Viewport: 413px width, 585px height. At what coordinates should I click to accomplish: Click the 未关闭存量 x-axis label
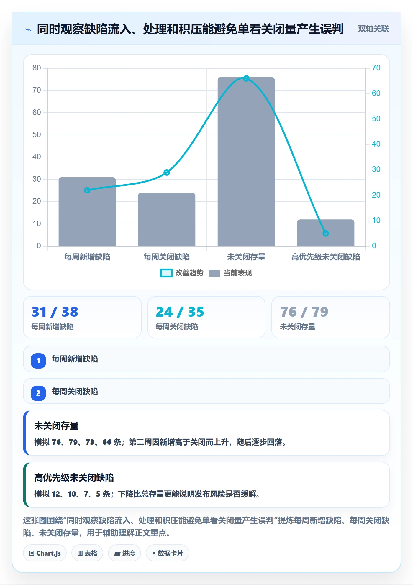pyautogui.click(x=246, y=257)
